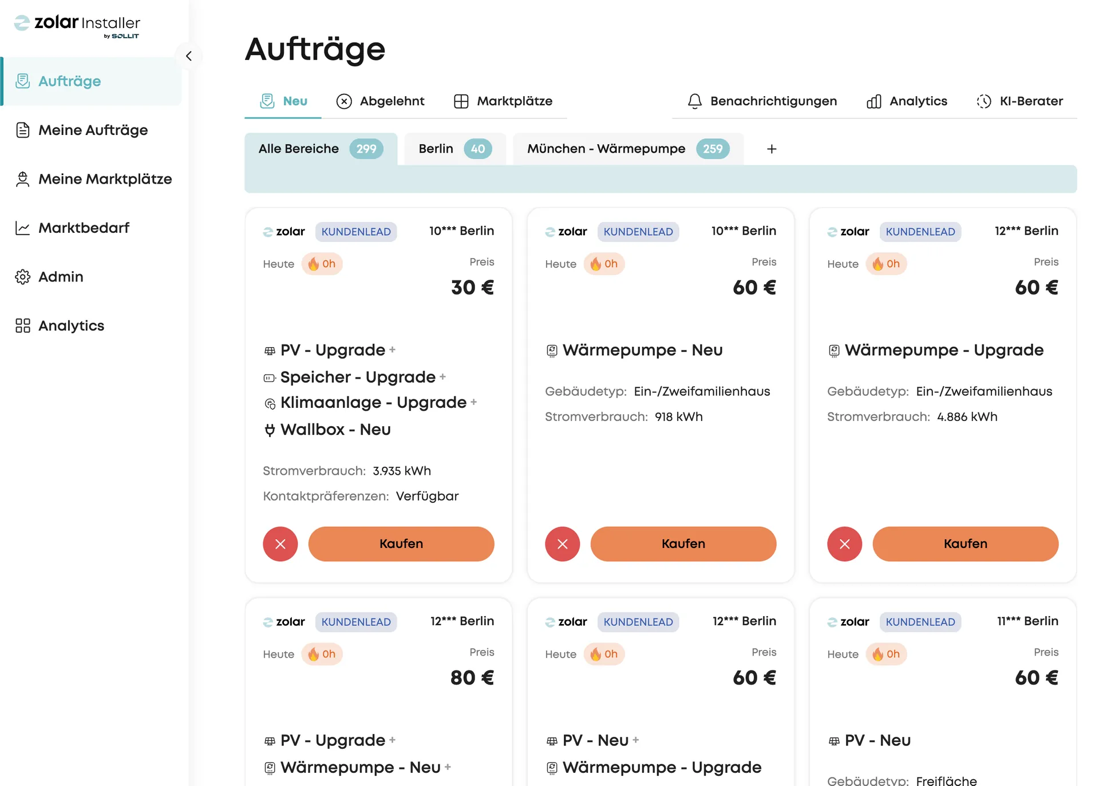The height and width of the screenshot is (786, 1099).
Task: Expand Speicher - Upgrade plus sign
Action: pyautogui.click(x=442, y=377)
